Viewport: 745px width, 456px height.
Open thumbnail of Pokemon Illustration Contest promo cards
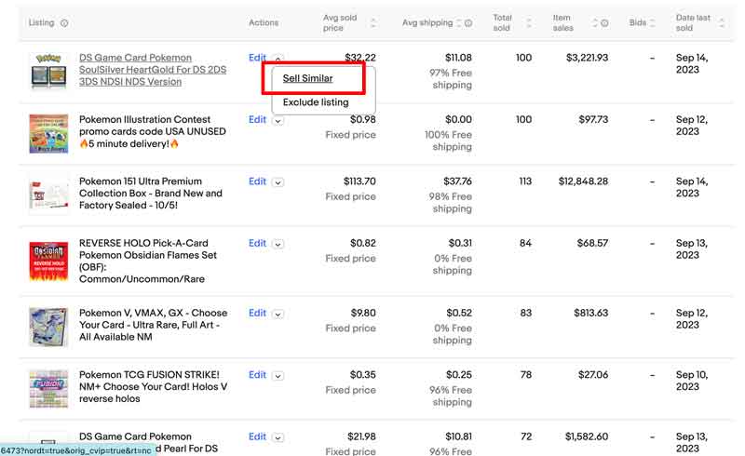coord(48,133)
